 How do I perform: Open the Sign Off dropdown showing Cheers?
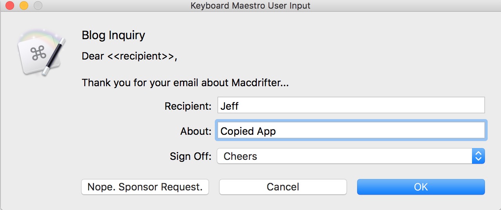[351, 156]
